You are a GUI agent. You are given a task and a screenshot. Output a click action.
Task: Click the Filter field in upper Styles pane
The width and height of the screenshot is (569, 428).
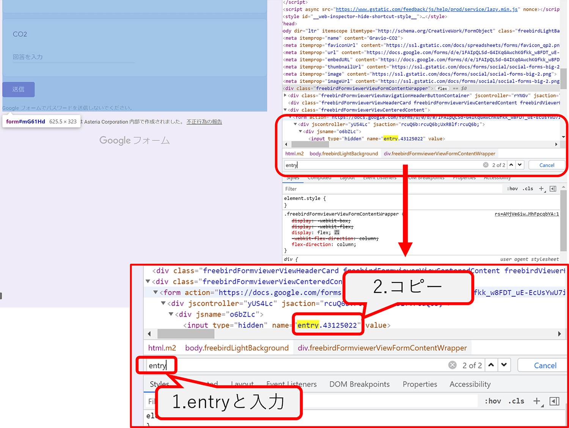click(393, 189)
